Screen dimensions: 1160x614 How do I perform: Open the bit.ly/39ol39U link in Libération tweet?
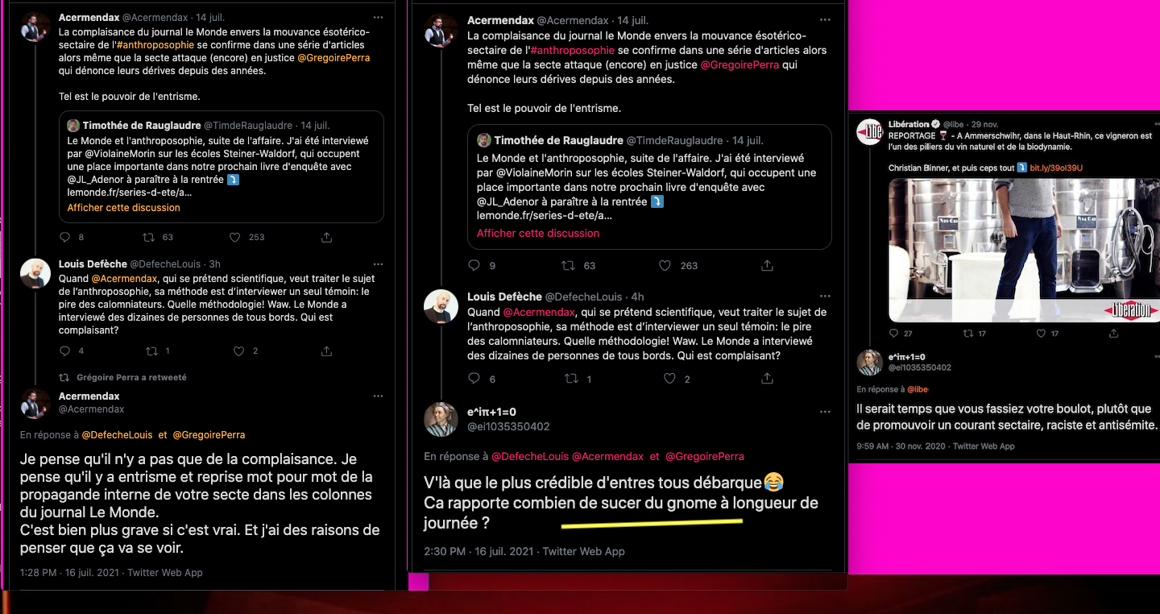pos(1056,168)
